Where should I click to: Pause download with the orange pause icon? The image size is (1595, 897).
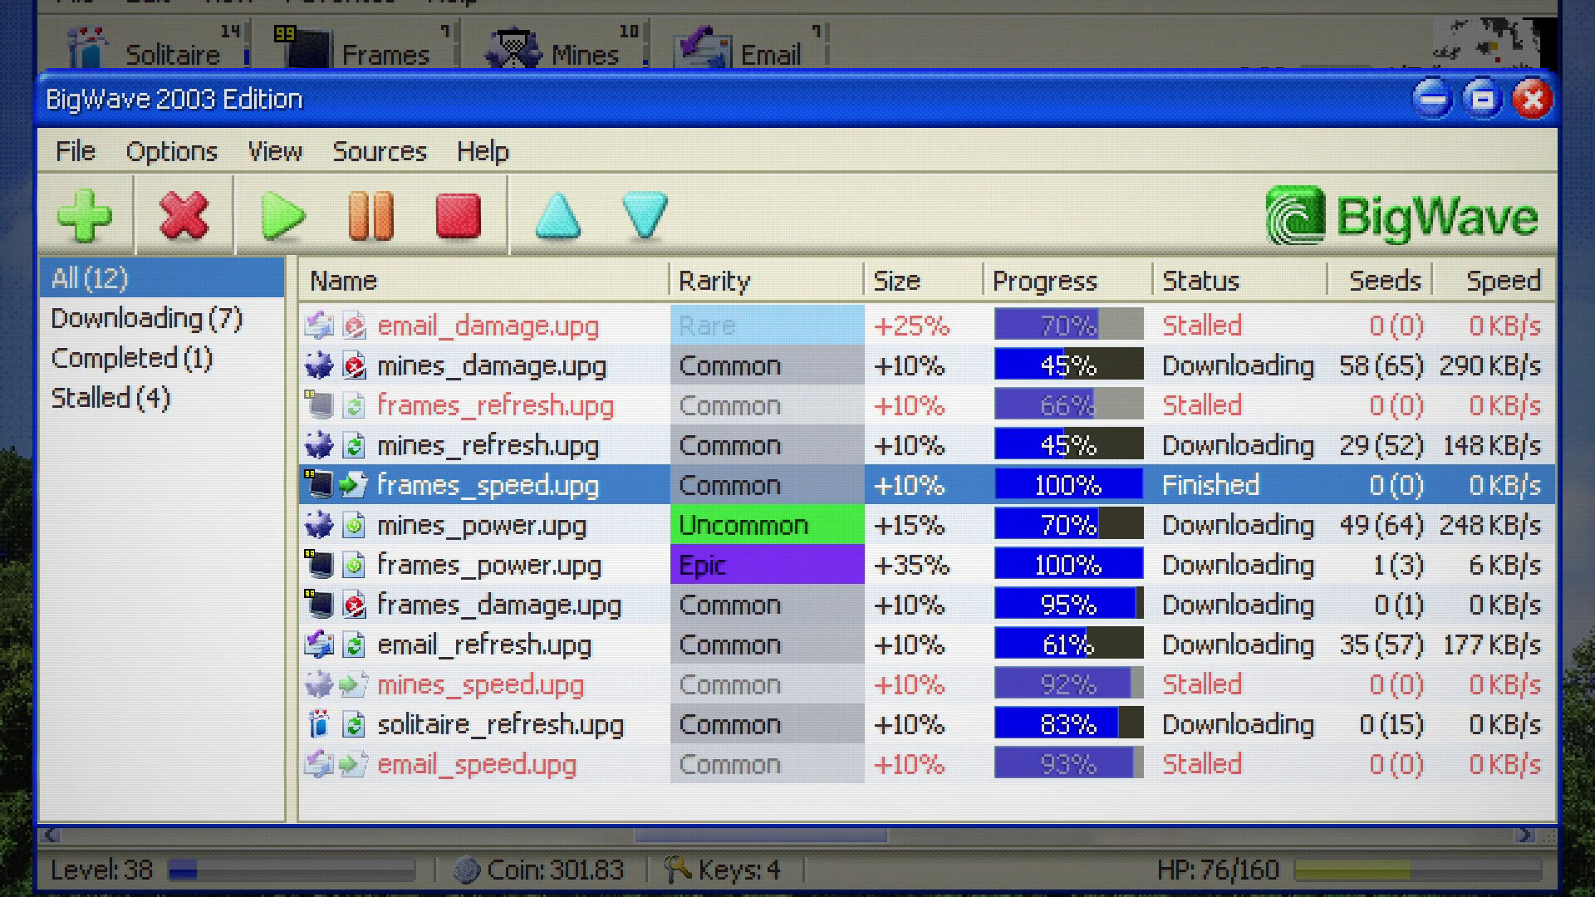[371, 216]
